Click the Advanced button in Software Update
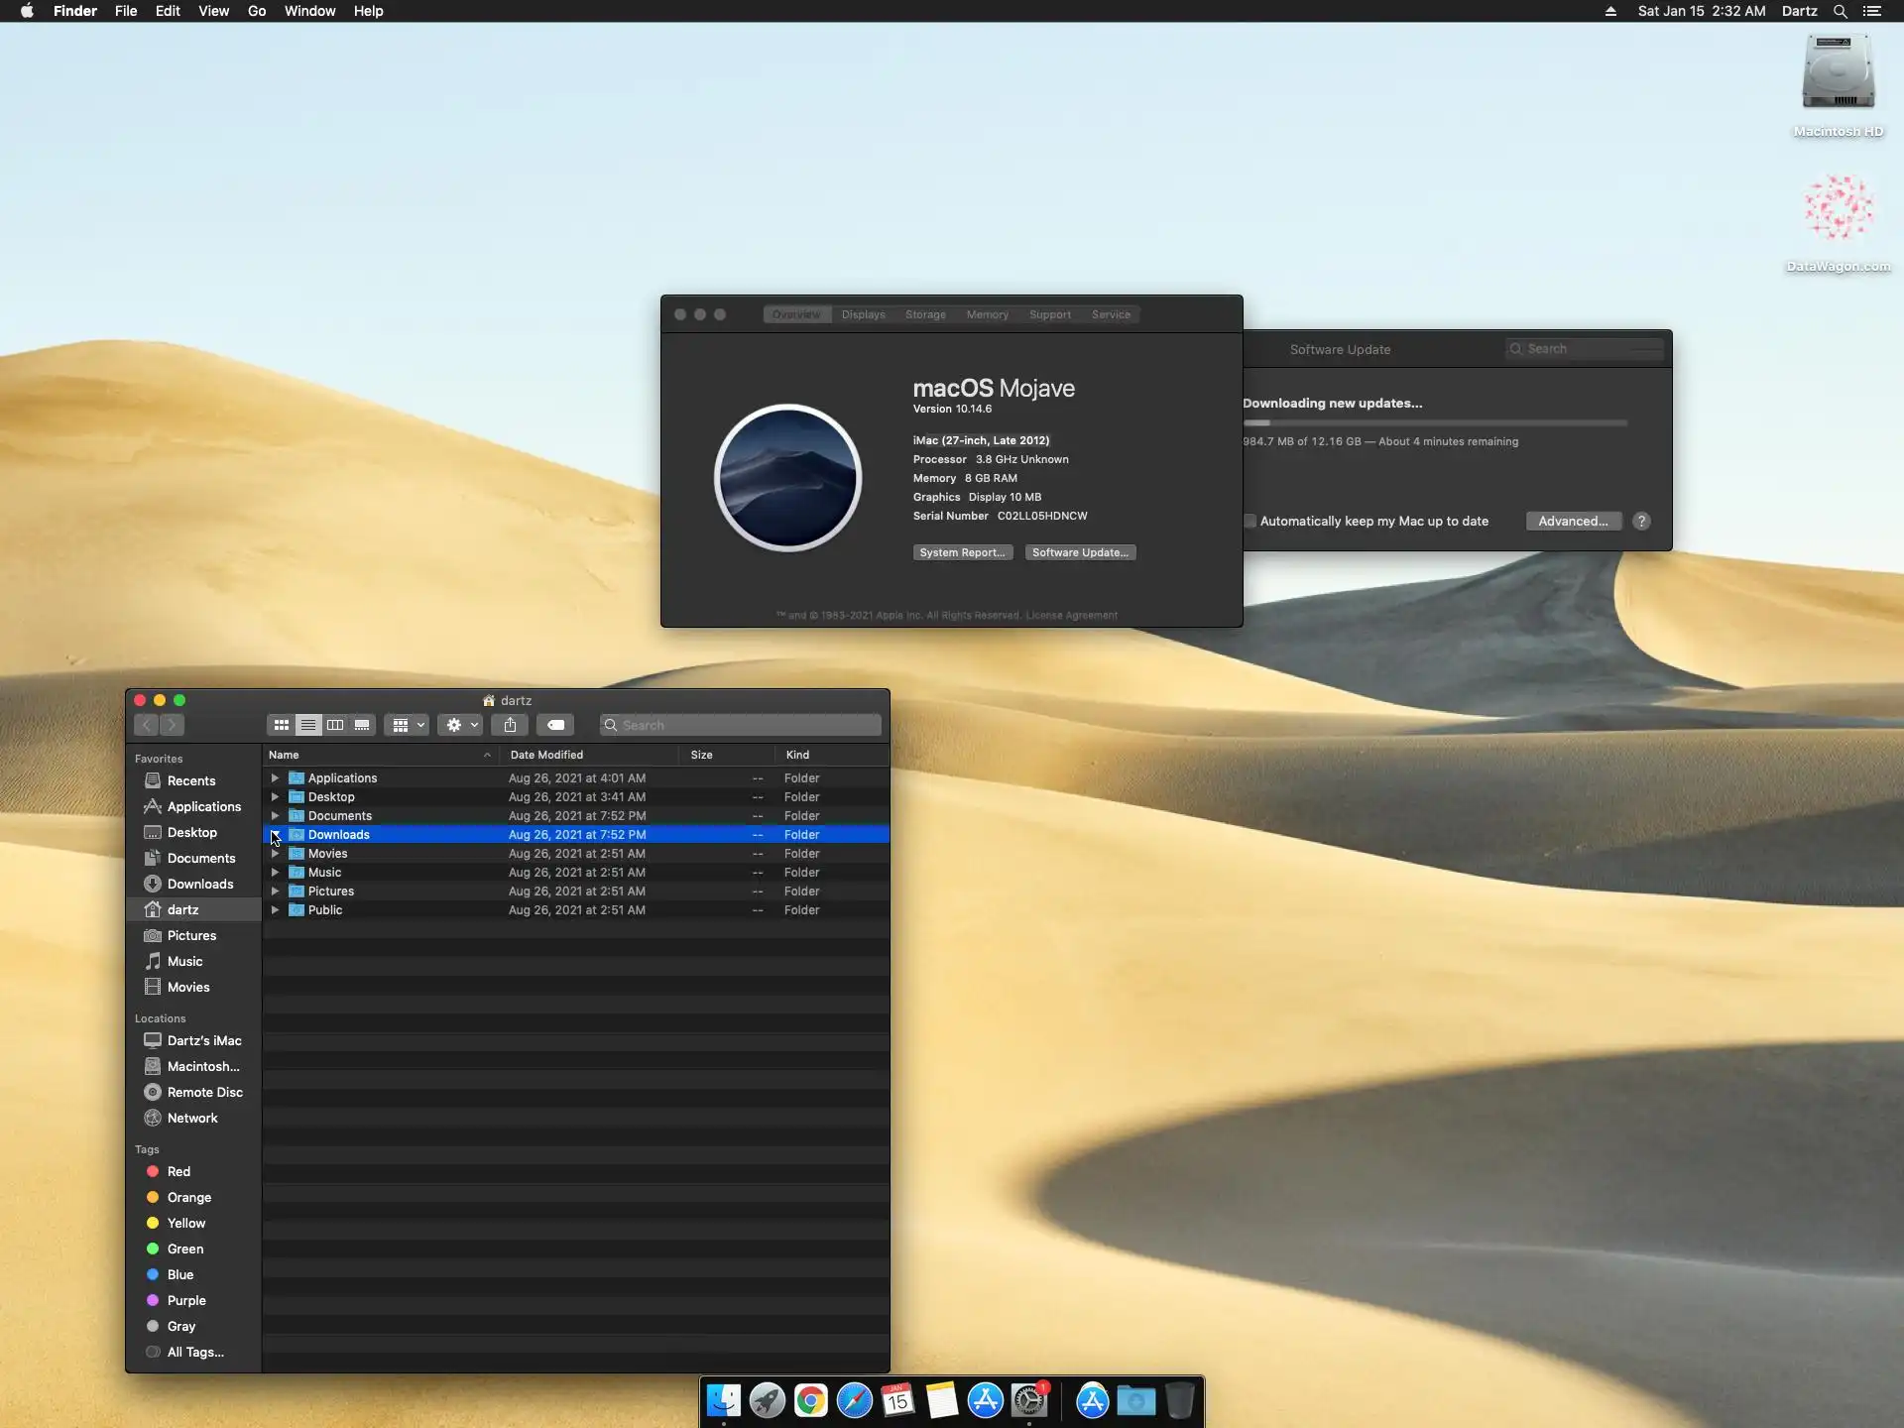 coord(1573,522)
